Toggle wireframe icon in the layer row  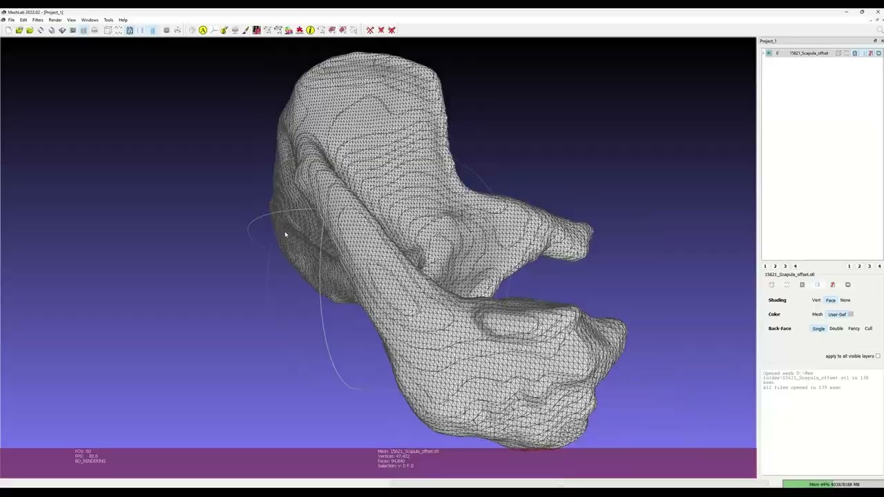click(854, 53)
